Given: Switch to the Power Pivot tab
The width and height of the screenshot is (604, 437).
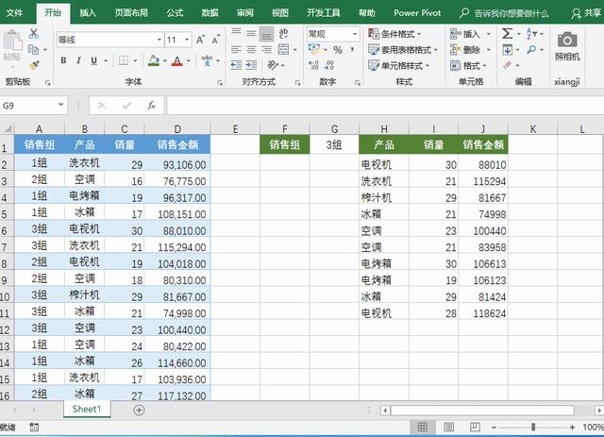Looking at the screenshot, I should coord(417,12).
